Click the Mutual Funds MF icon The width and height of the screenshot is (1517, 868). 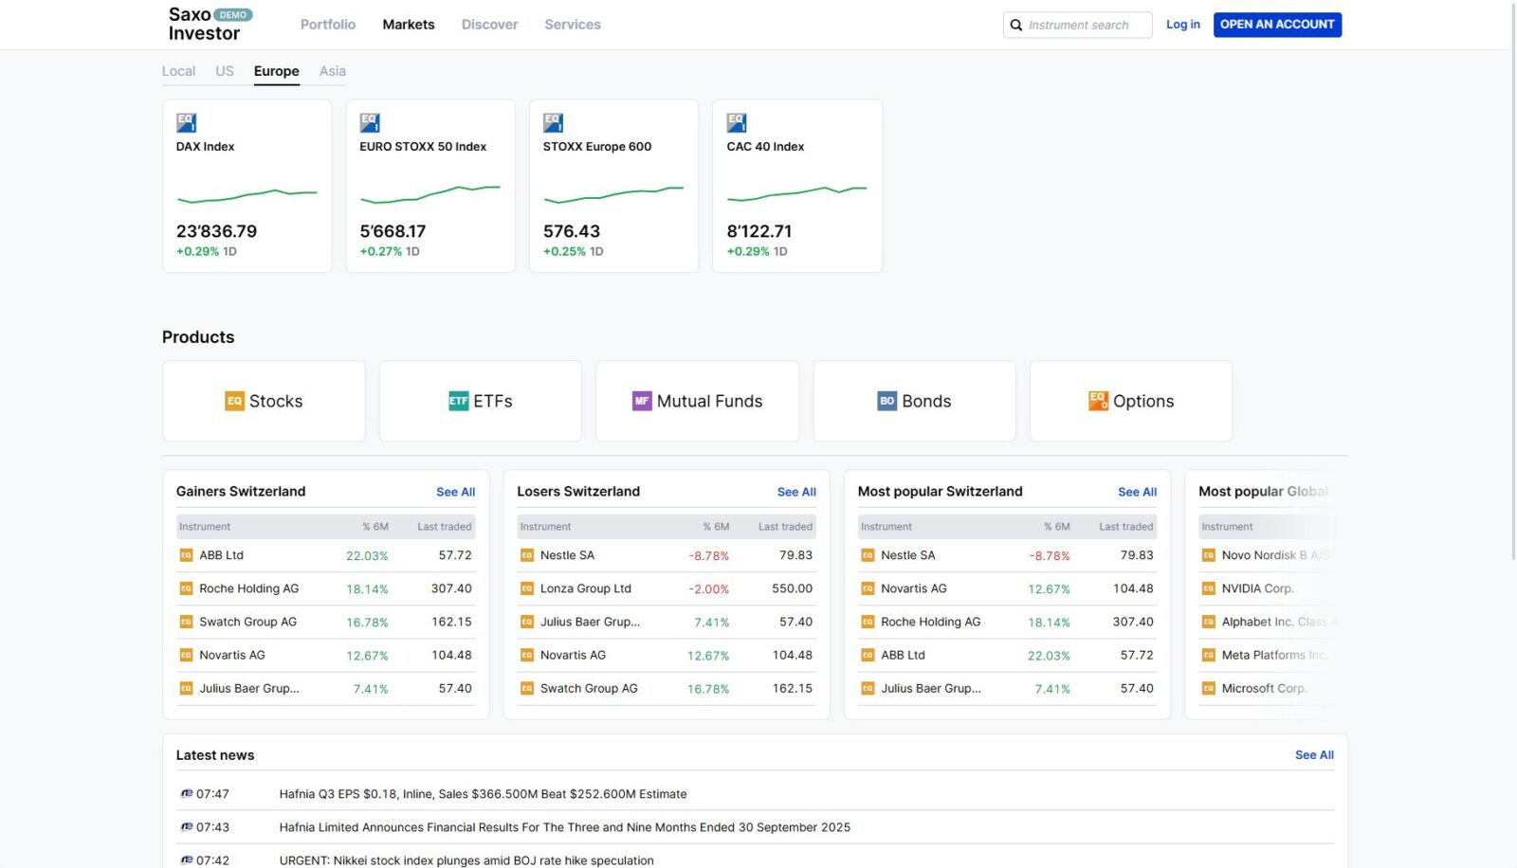coord(642,402)
